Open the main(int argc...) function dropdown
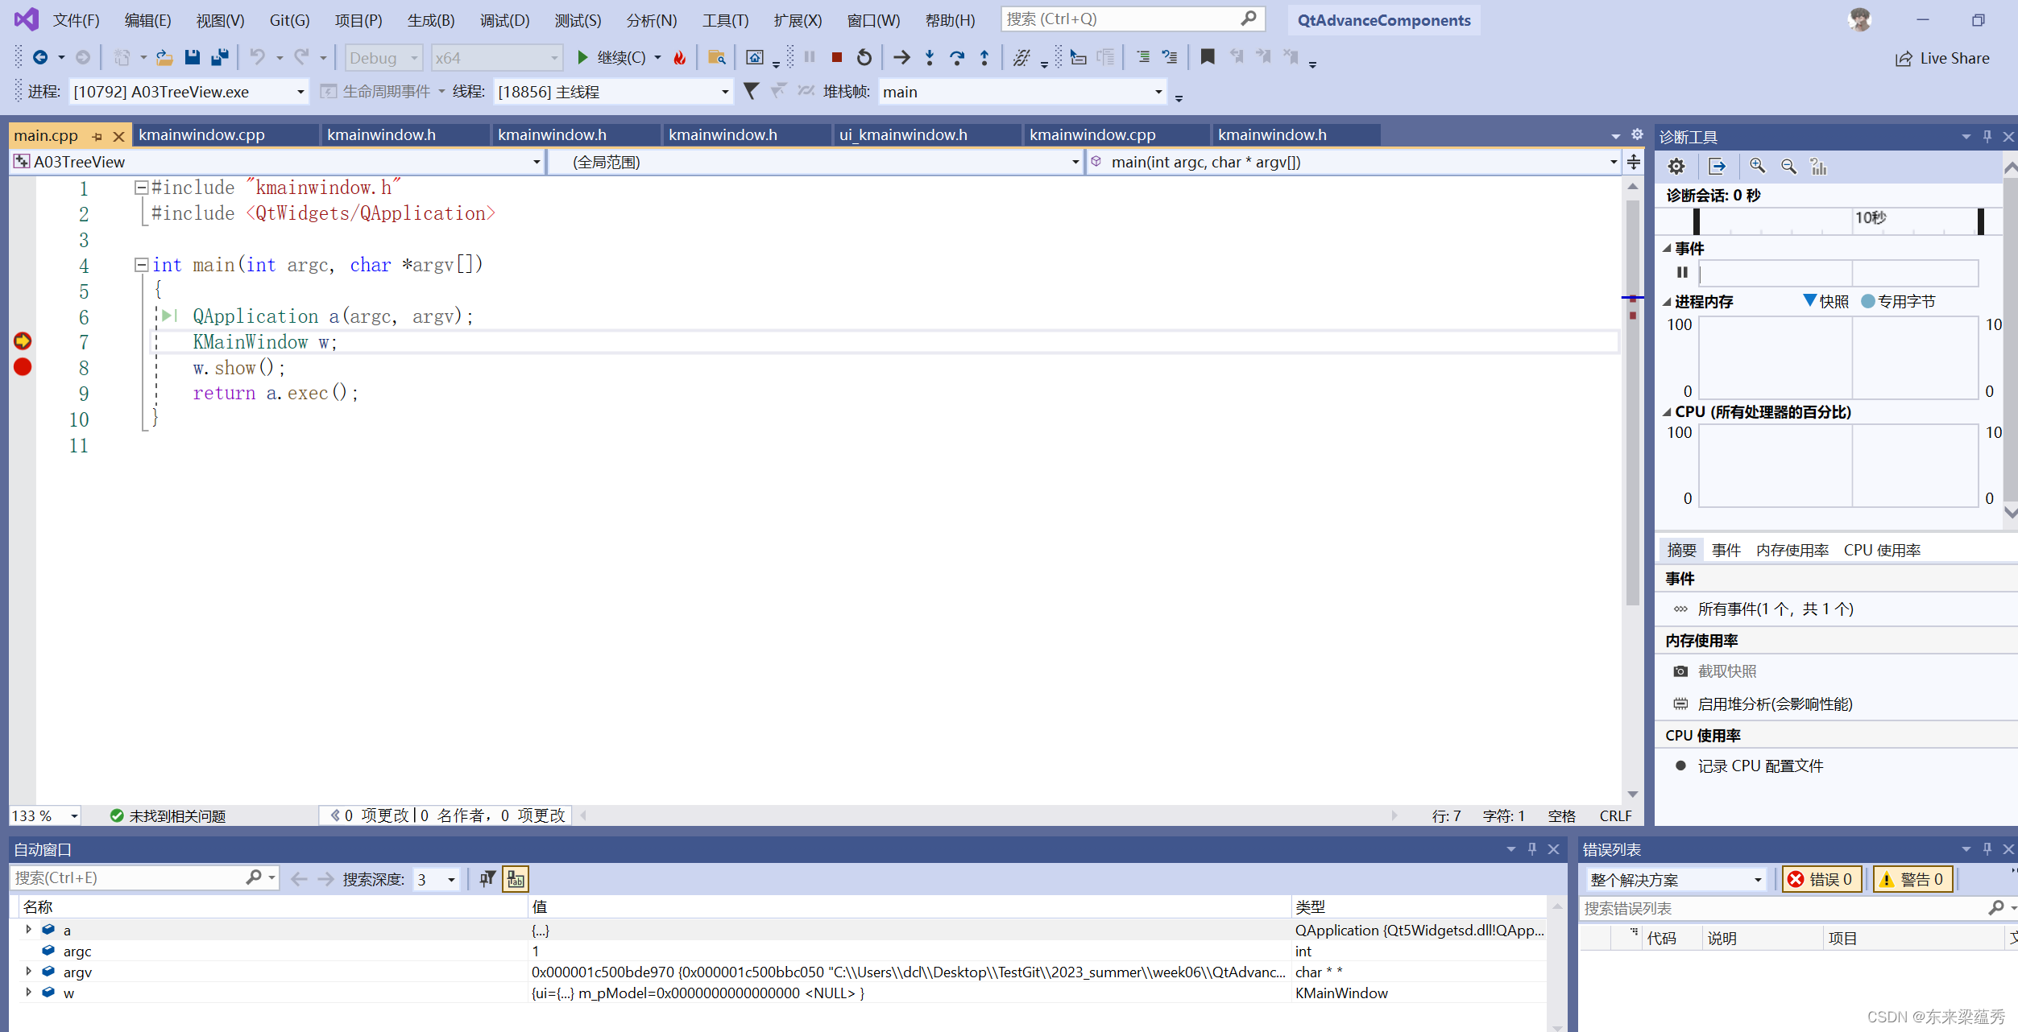 [1353, 162]
